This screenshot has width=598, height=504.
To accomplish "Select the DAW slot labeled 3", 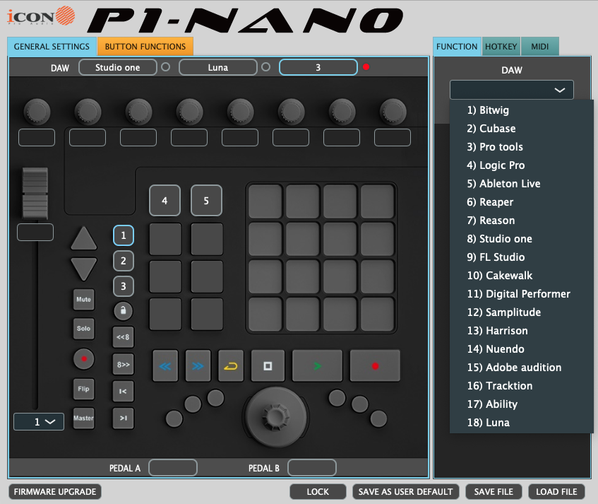I will click(318, 67).
